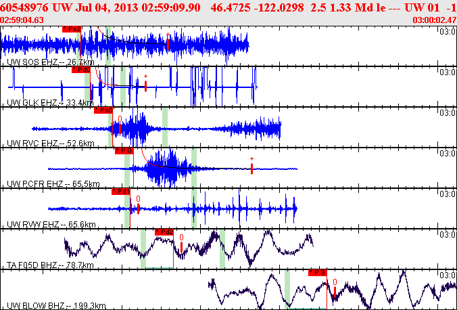
Task: Select the red coda end marker on GLK trace
Action: coord(145,85)
